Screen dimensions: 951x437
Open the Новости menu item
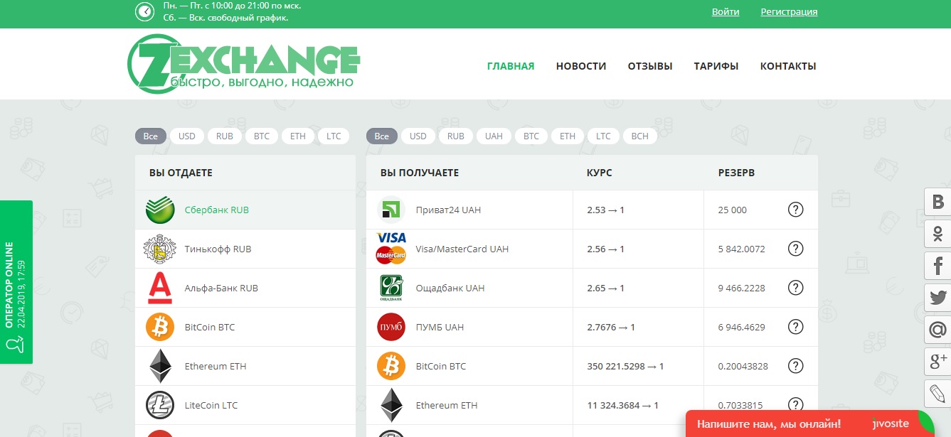(581, 66)
